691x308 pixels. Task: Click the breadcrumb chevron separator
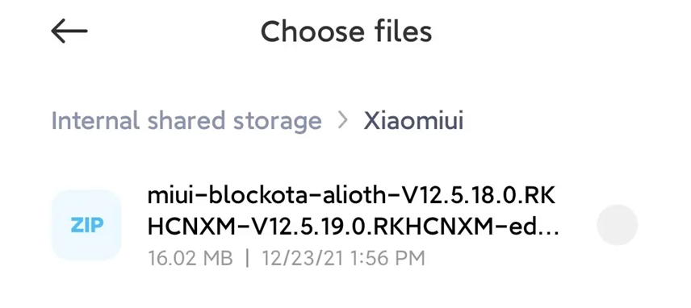[342, 121]
